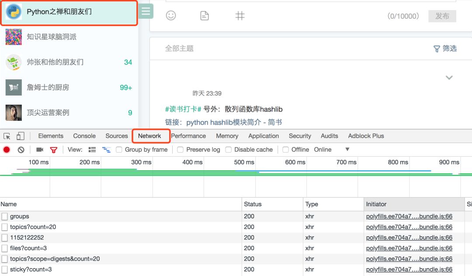Click the 全部主题 section heading

pos(179,48)
